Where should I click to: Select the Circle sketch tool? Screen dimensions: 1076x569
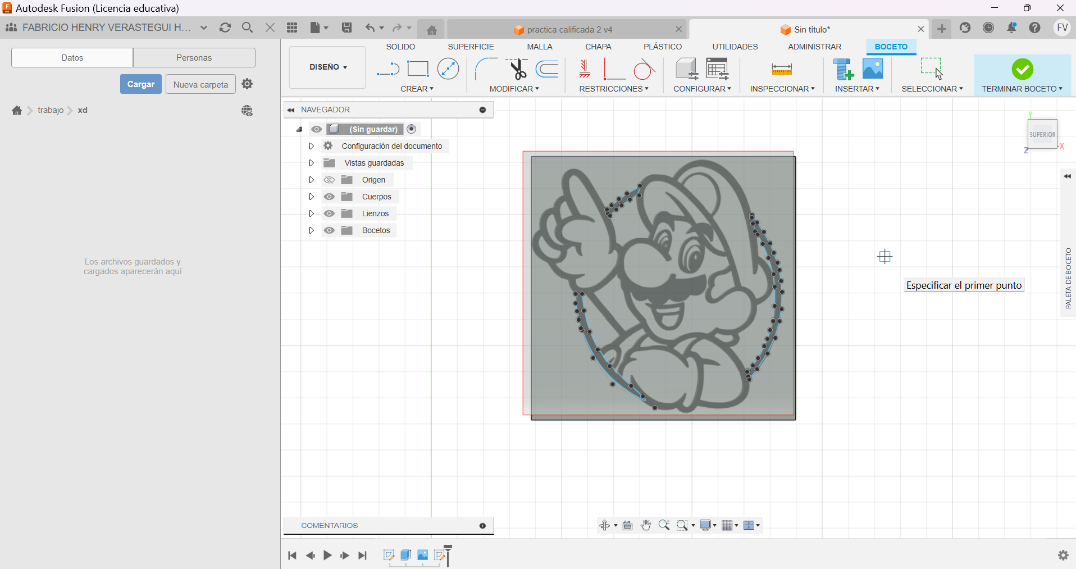point(448,69)
